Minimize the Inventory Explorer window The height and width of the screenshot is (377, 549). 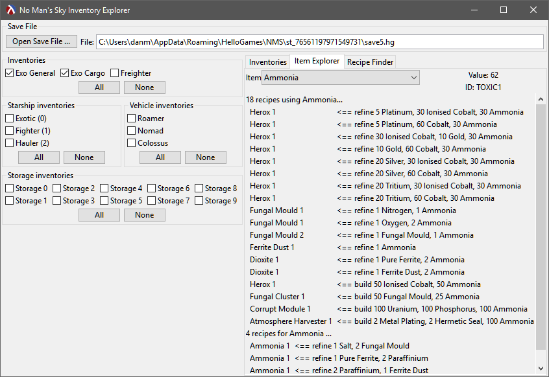(474, 10)
